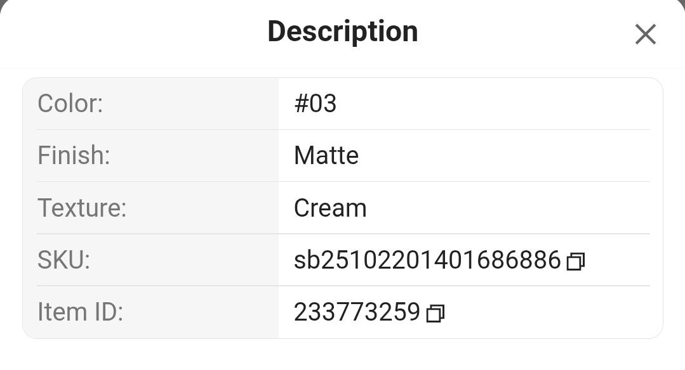Screen dimensions: 685x370
Task: Select the sb25102201401686886 SKU text
Action: click(427, 260)
